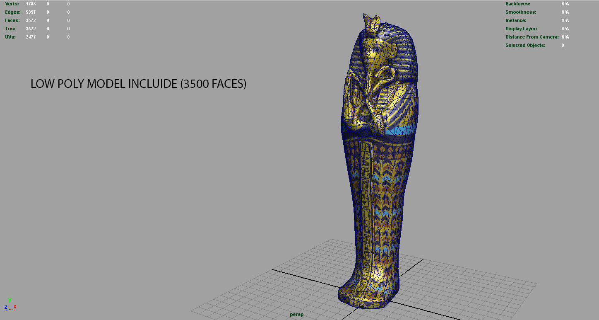Click the 'LOW POLY MODEL INCLUIDE (3500 FACES)' caption
The image size is (599, 320).
[x=138, y=84]
